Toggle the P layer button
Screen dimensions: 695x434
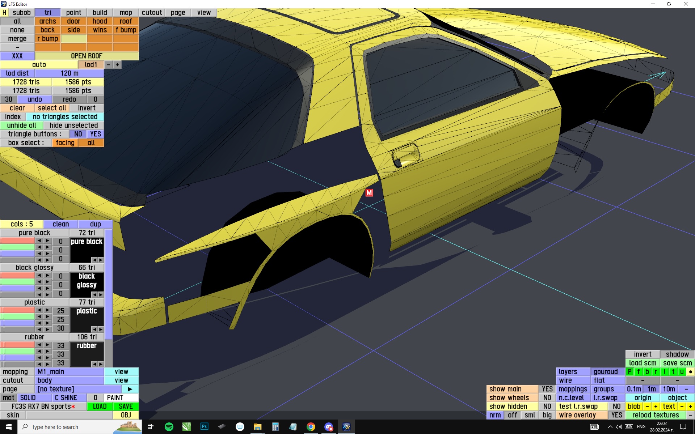[629, 372]
